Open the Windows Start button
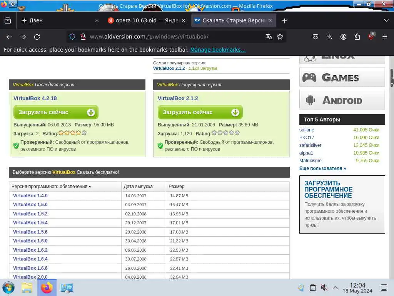This screenshot has height=296, width=394. click(8, 288)
